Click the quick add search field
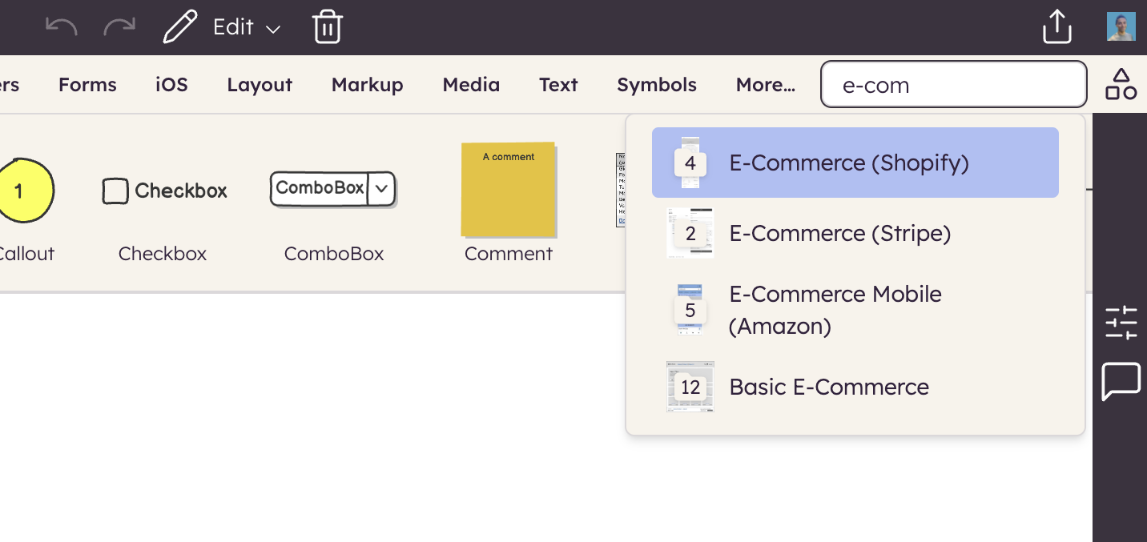 pyautogui.click(x=953, y=85)
